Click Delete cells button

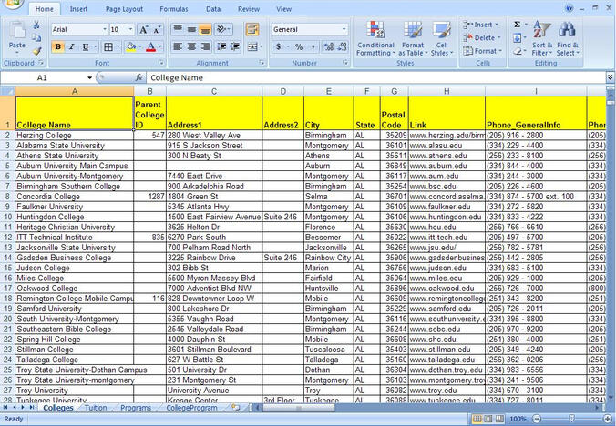click(482, 38)
